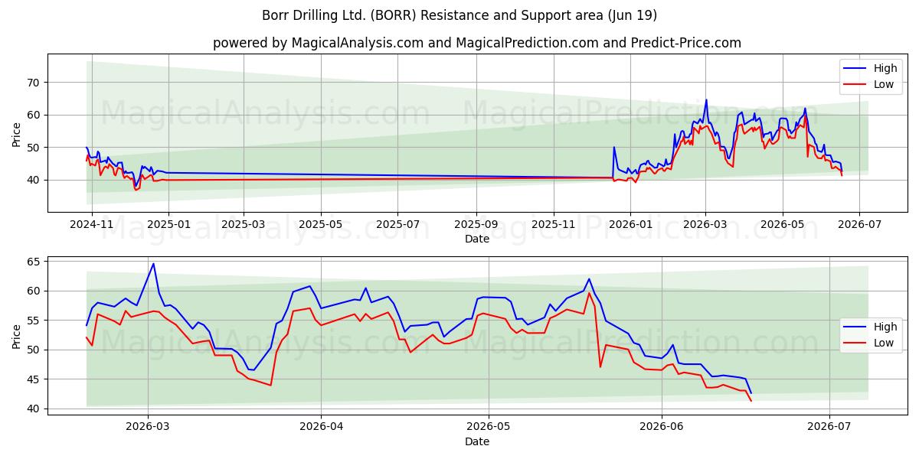919x459 pixels.
Task: Click the '2025-01' x-axis label in top chart
Action: (x=168, y=225)
